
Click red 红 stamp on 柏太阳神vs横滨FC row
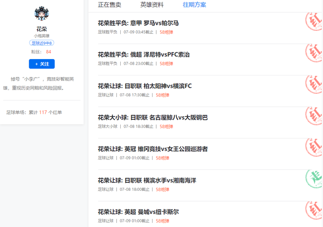(x=314, y=84)
